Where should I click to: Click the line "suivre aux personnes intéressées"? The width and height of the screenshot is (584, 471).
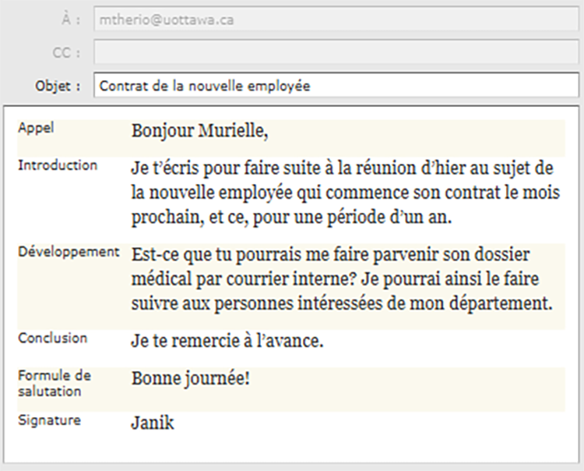pyautogui.click(x=342, y=304)
